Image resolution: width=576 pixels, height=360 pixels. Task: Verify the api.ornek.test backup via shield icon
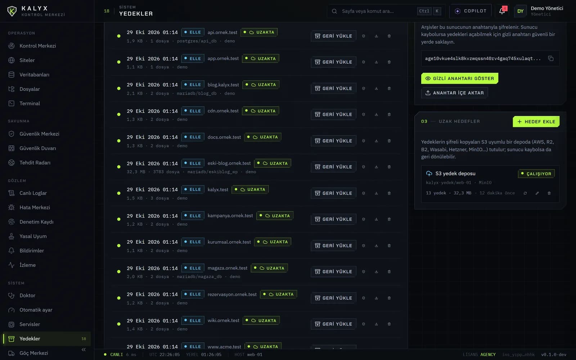click(364, 36)
